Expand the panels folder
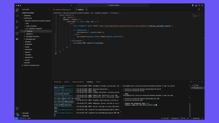 [x=27, y=60]
